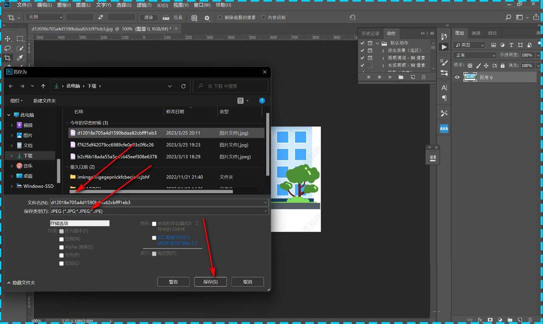The width and height of the screenshot is (543, 324).
Task: Open crop overlay grid options icon
Action: tap(194, 18)
